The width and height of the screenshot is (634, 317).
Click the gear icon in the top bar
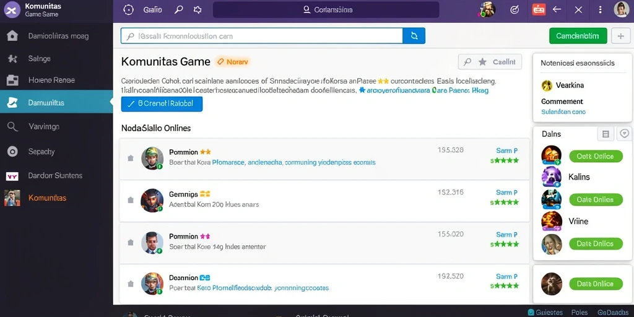(x=198, y=10)
